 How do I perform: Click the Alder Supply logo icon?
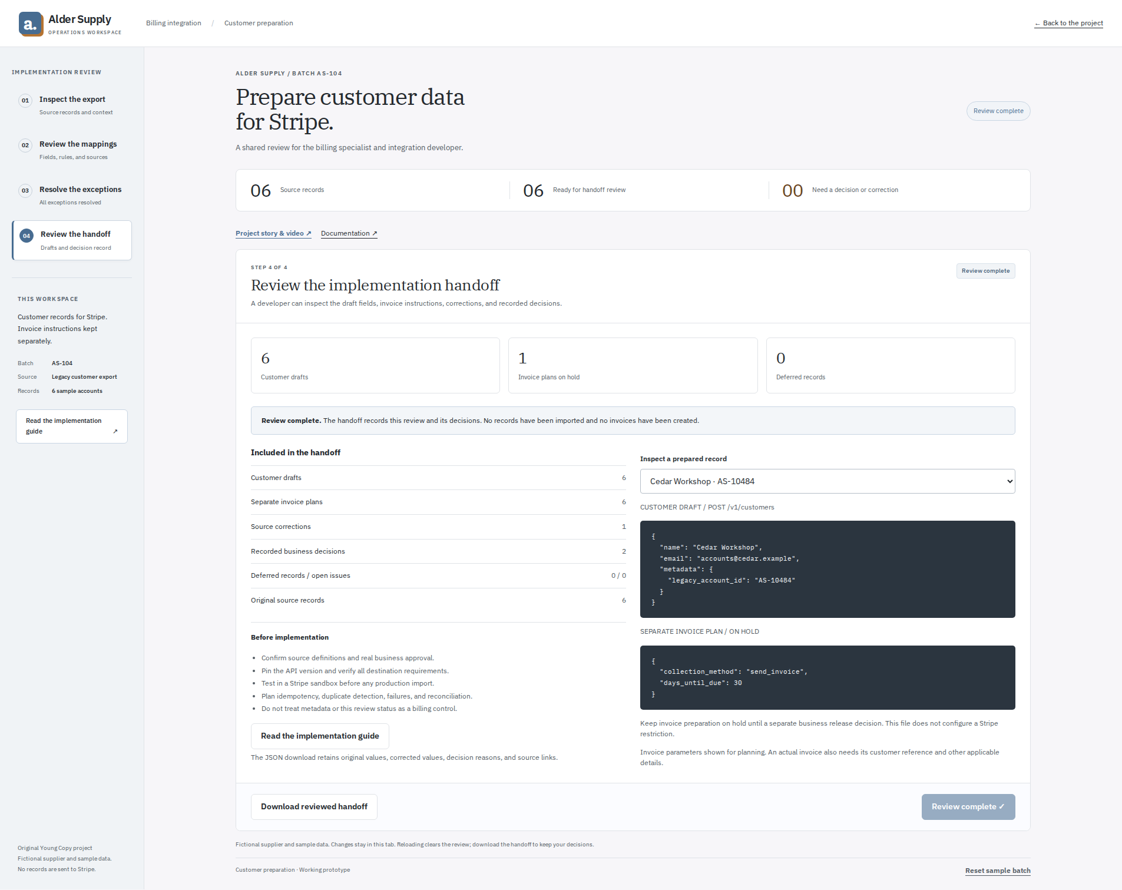point(31,24)
